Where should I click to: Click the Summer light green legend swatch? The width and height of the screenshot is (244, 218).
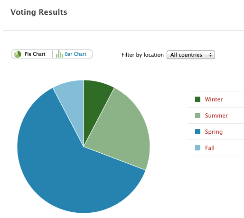coord(197,115)
